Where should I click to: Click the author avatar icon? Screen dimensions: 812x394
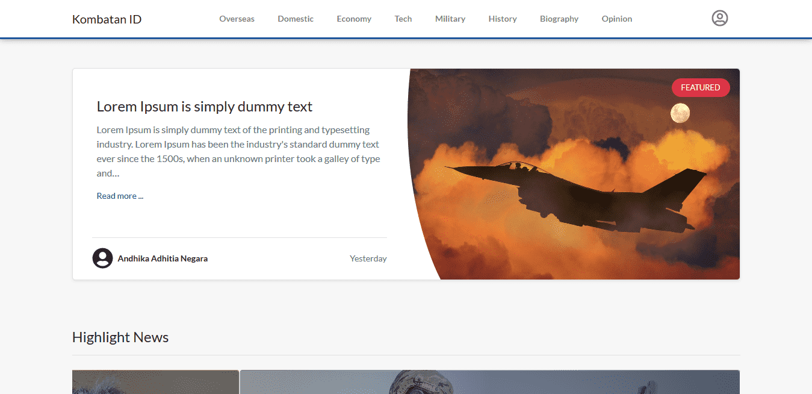[102, 258]
